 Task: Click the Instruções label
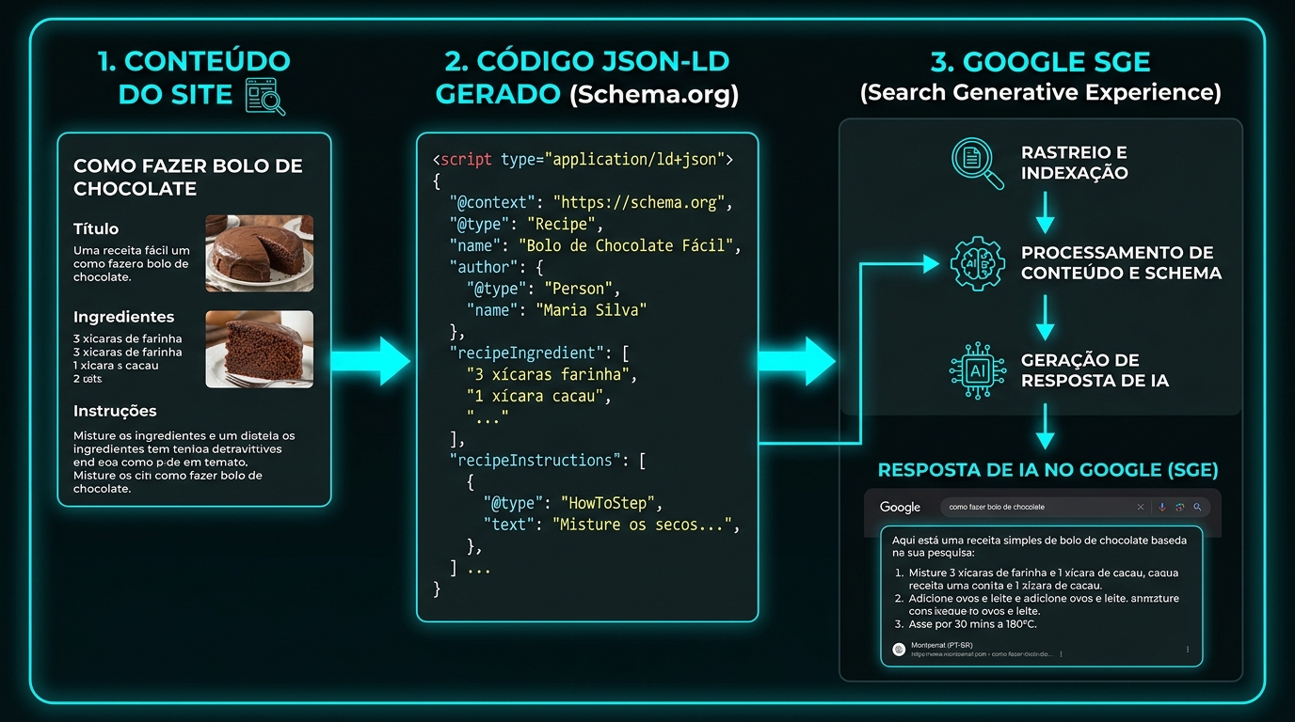point(115,411)
